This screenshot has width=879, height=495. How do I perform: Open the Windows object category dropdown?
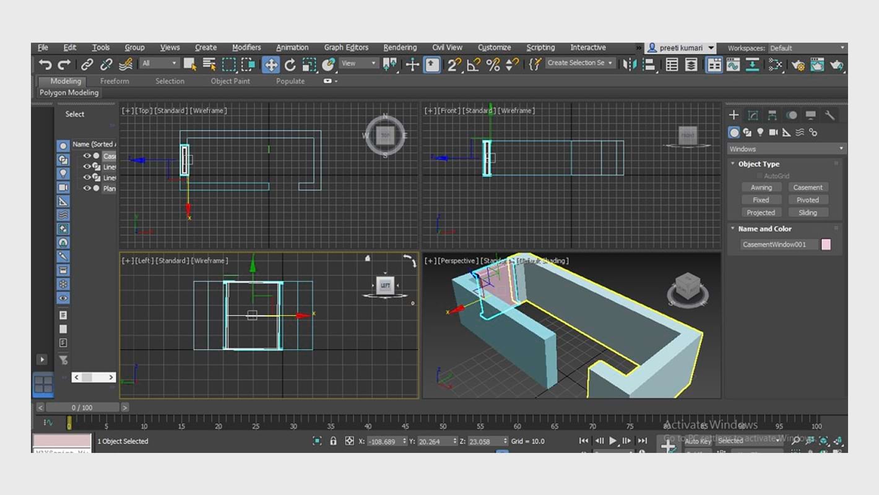[786, 148]
